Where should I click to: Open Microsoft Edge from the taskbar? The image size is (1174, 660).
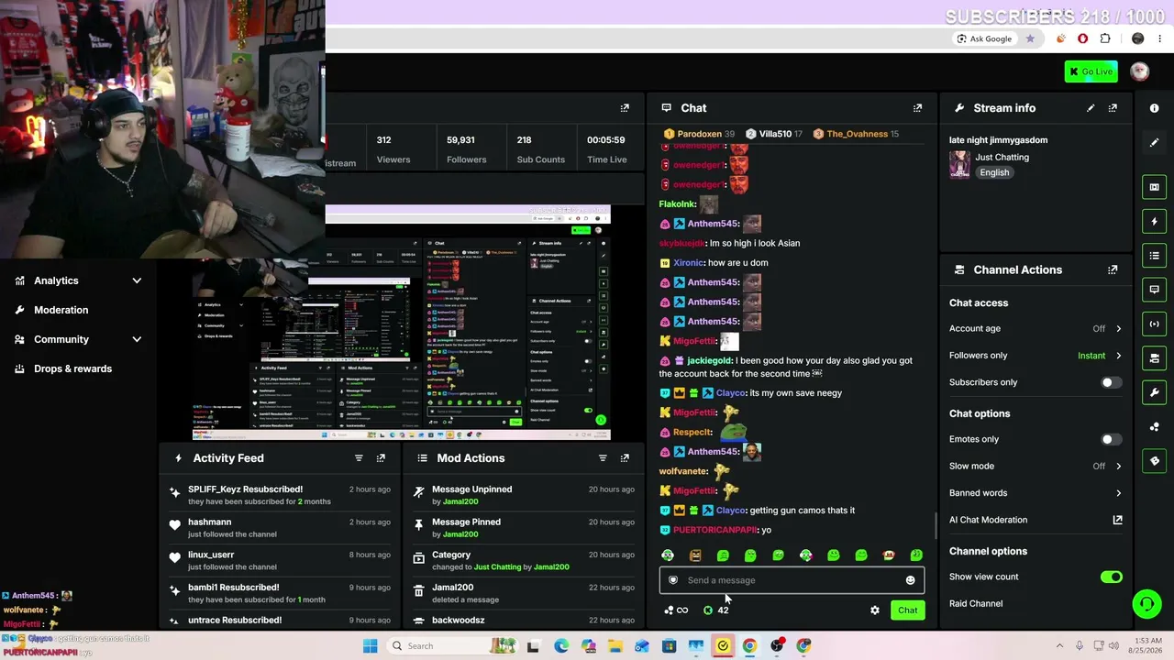(561, 646)
